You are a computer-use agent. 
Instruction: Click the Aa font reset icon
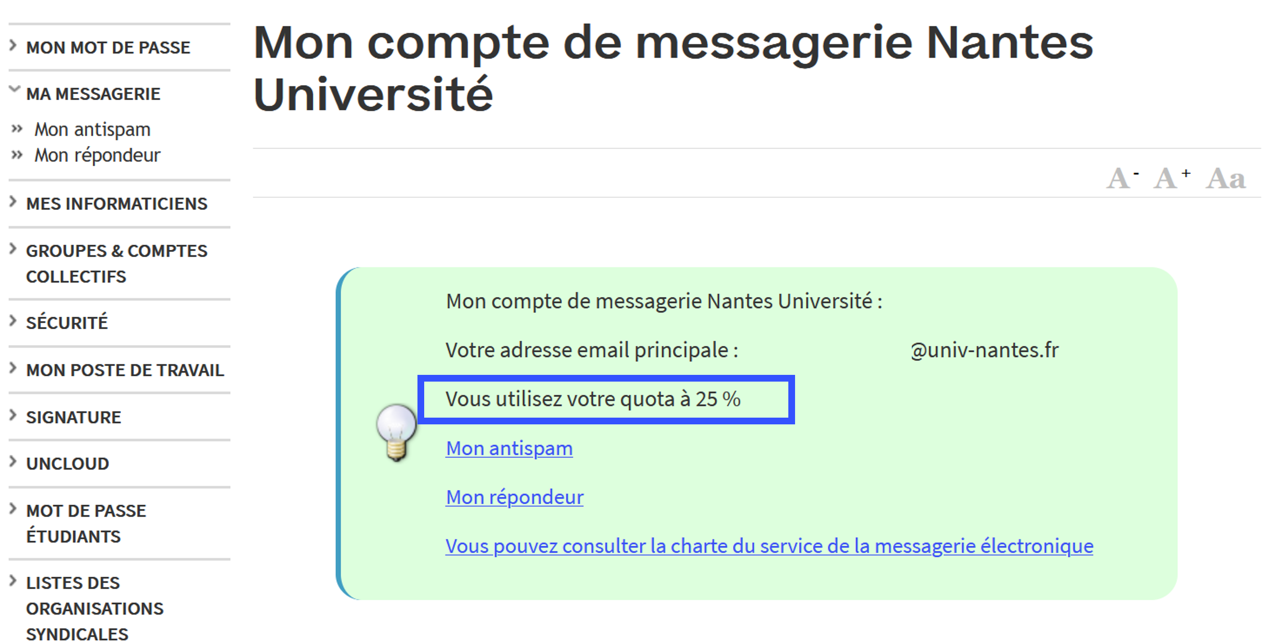point(1225,178)
